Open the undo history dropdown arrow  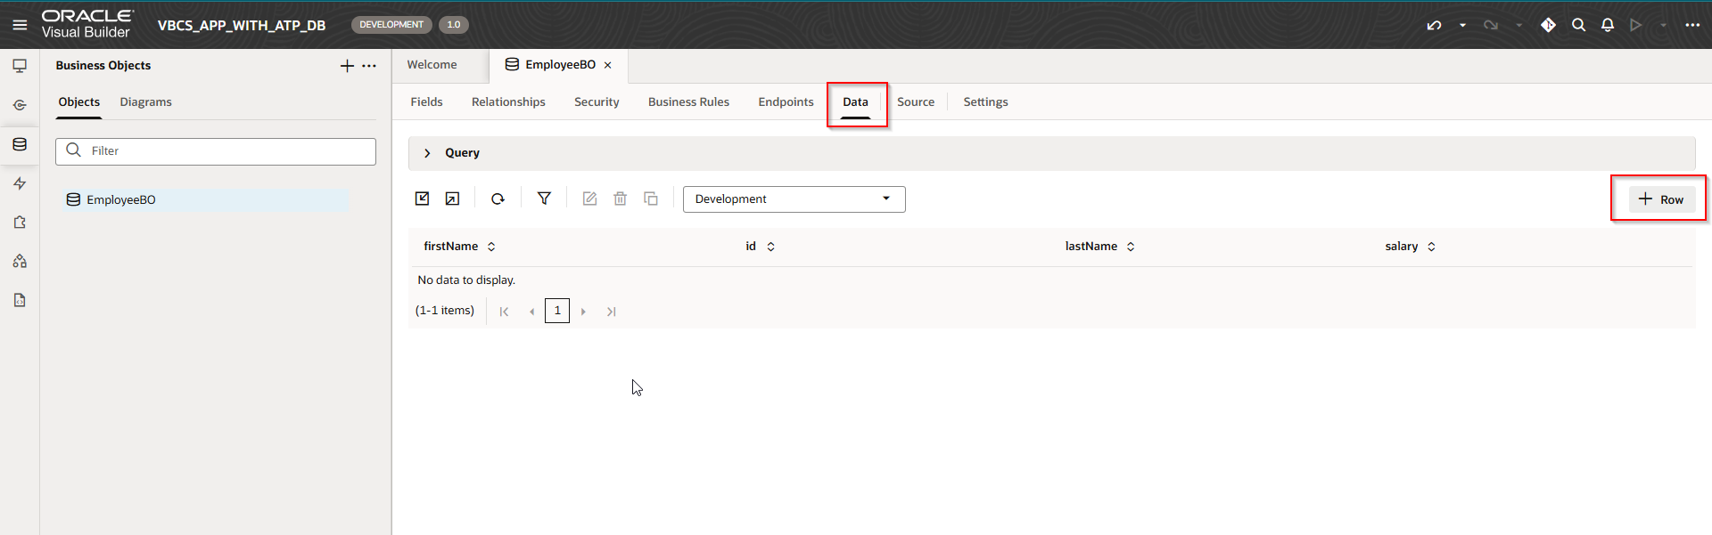[x=1462, y=25]
